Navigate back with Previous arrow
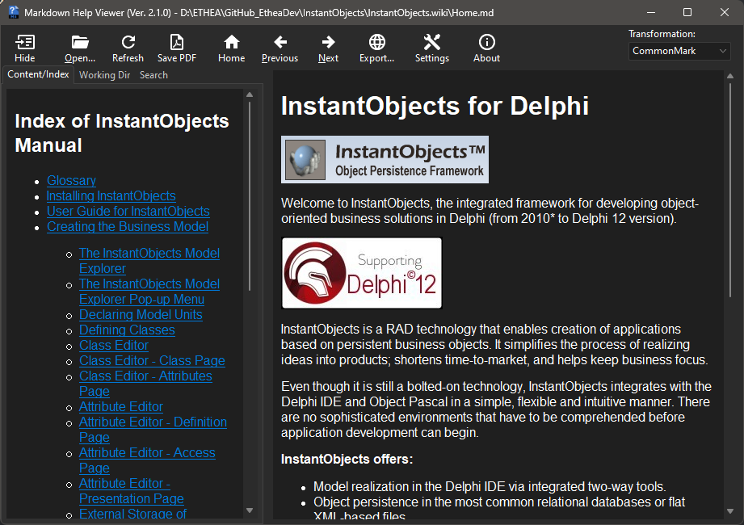The width and height of the screenshot is (744, 525). 280,42
